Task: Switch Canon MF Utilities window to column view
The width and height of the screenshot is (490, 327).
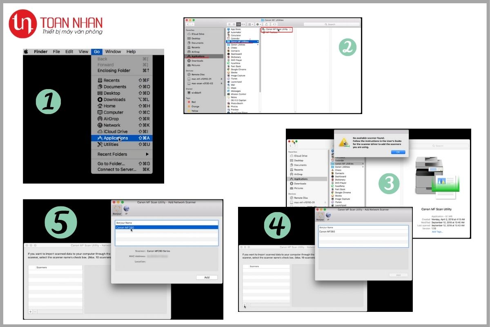Action: point(238,25)
